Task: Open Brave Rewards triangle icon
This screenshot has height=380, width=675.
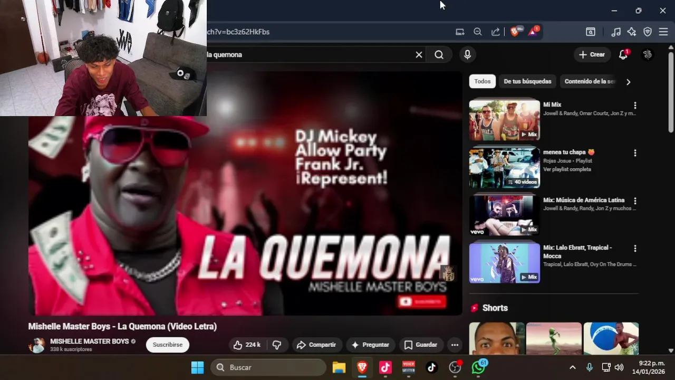Action: point(533,32)
